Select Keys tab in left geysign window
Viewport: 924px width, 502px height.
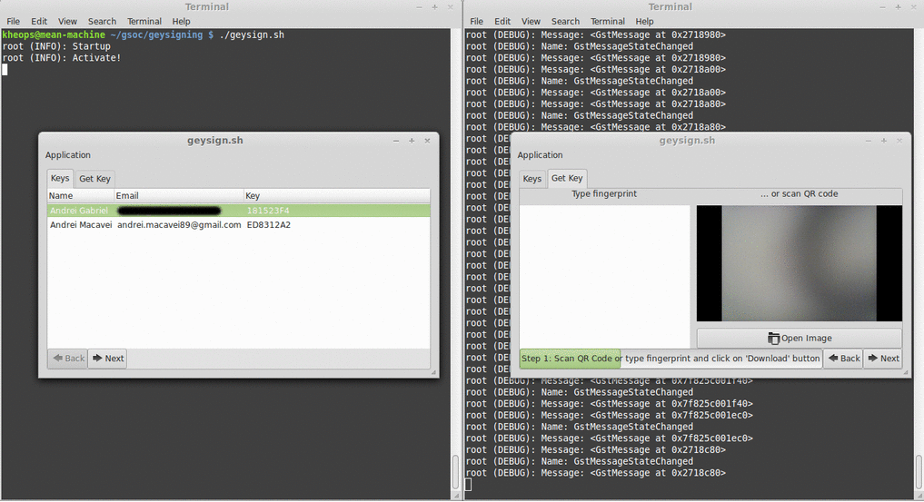pyautogui.click(x=60, y=178)
